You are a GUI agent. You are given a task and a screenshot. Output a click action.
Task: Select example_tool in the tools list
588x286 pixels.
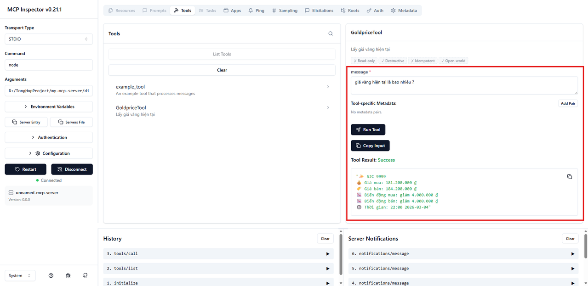tap(222, 90)
